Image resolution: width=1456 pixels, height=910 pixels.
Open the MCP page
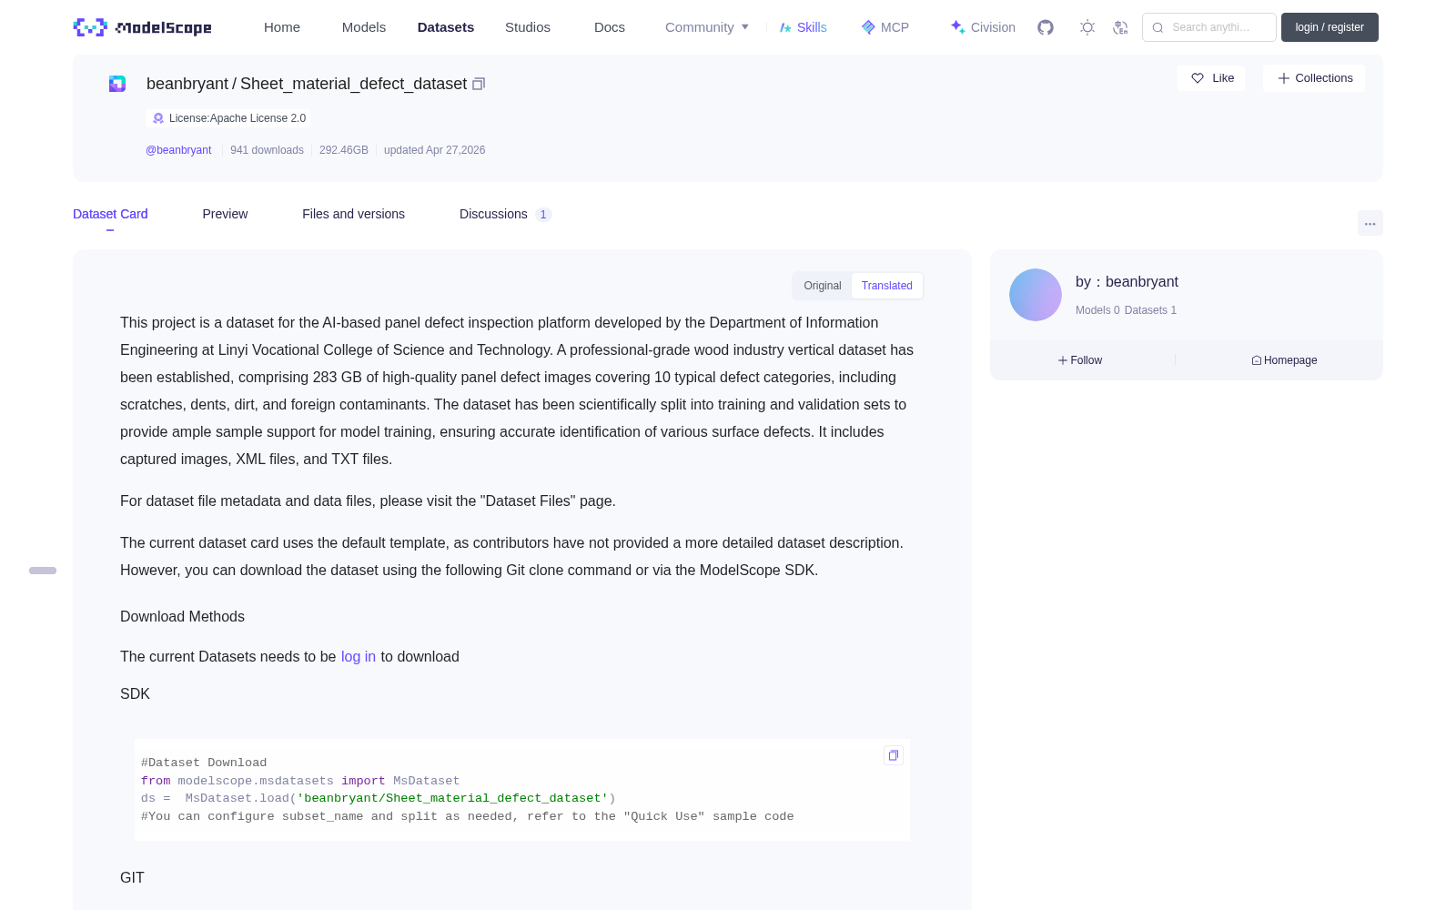click(885, 27)
